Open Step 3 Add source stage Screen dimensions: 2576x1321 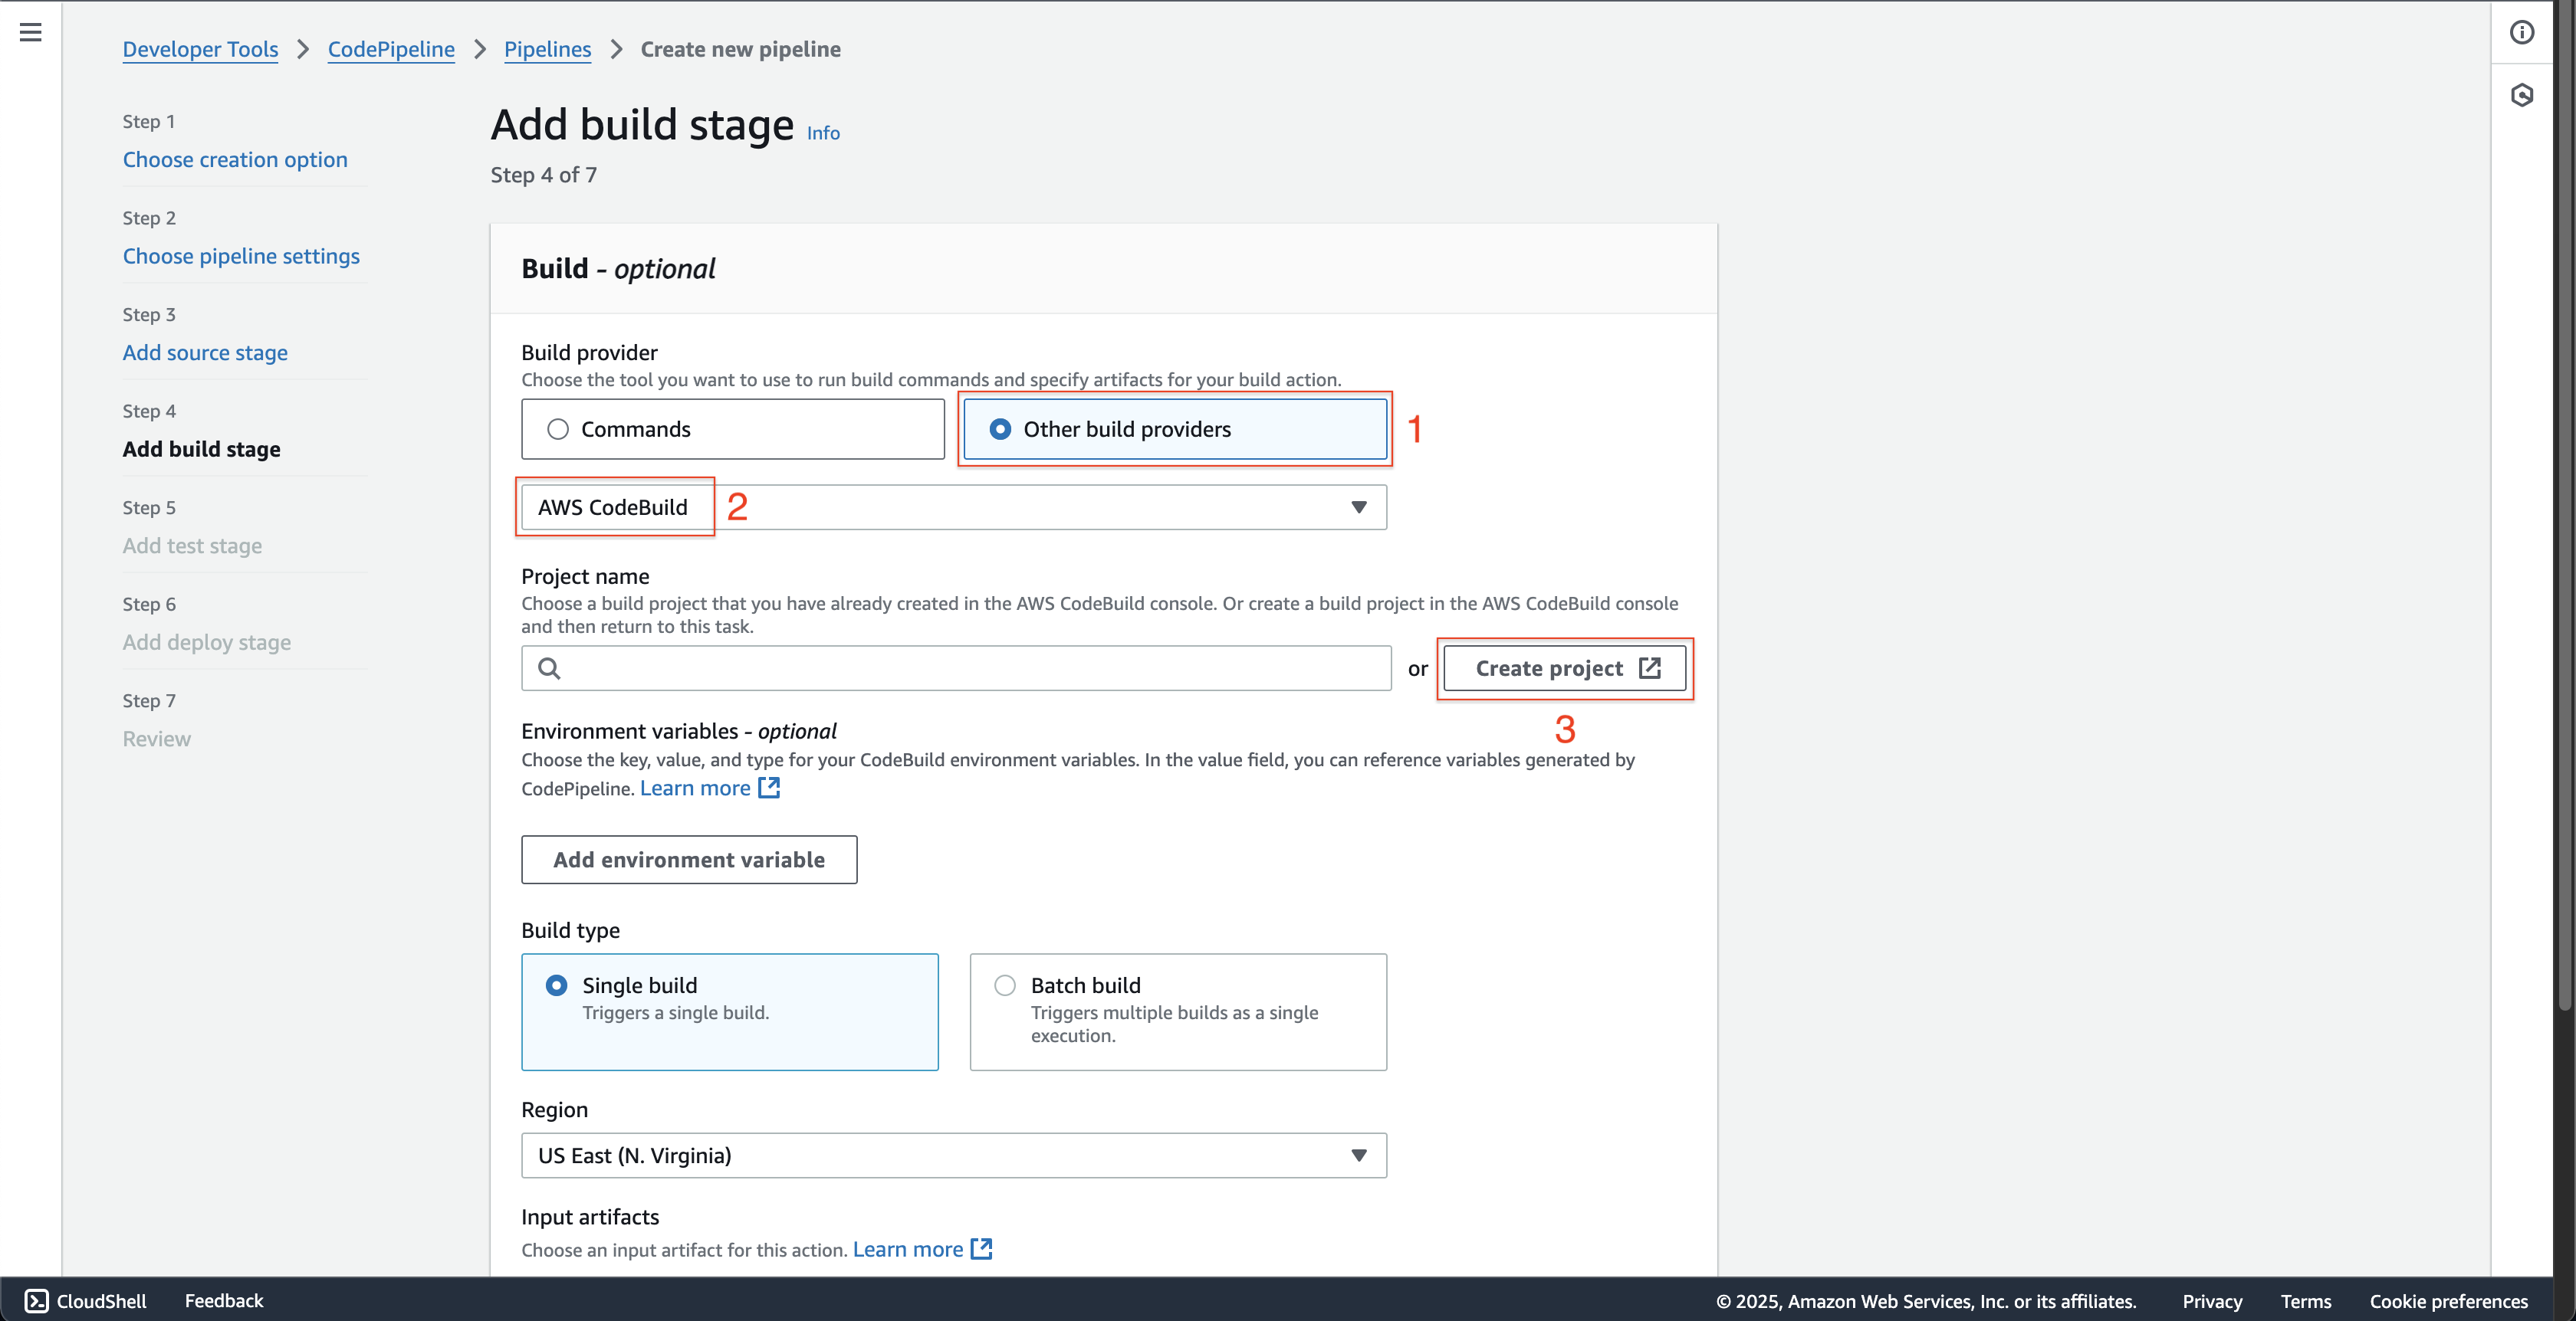[205, 352]
